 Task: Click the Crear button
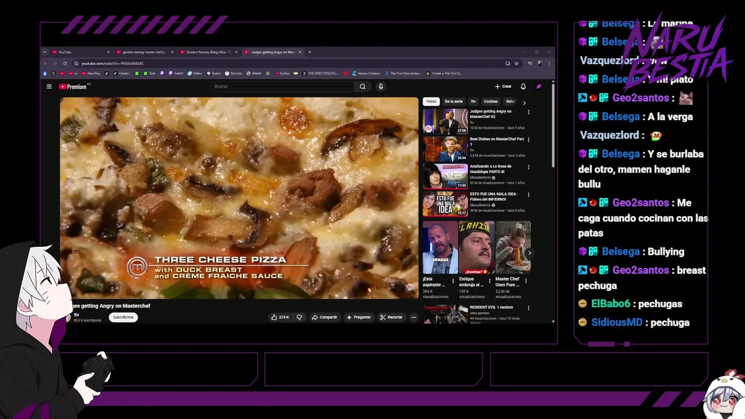click(503, 87)
